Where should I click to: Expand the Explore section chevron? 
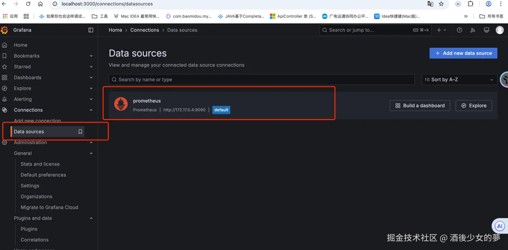tap(91, 88)
